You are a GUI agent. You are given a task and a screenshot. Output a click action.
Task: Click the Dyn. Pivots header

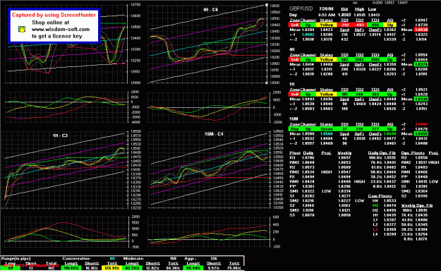point(413,153)
